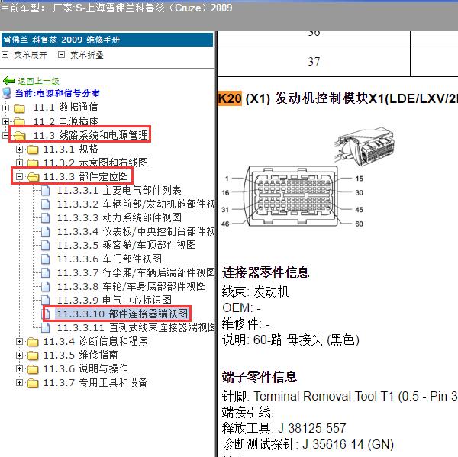
Task: Select 11.3.2 示意图和布线图 in the tree
Action: pyautogui.click(x=95, y=163)
